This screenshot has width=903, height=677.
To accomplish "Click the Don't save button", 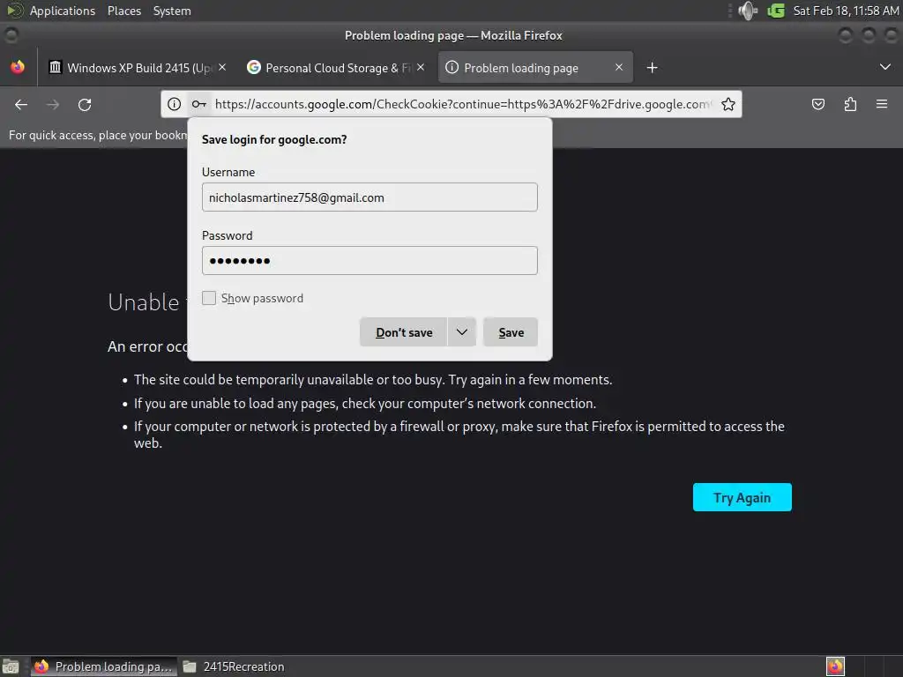I will pos(404,332).
